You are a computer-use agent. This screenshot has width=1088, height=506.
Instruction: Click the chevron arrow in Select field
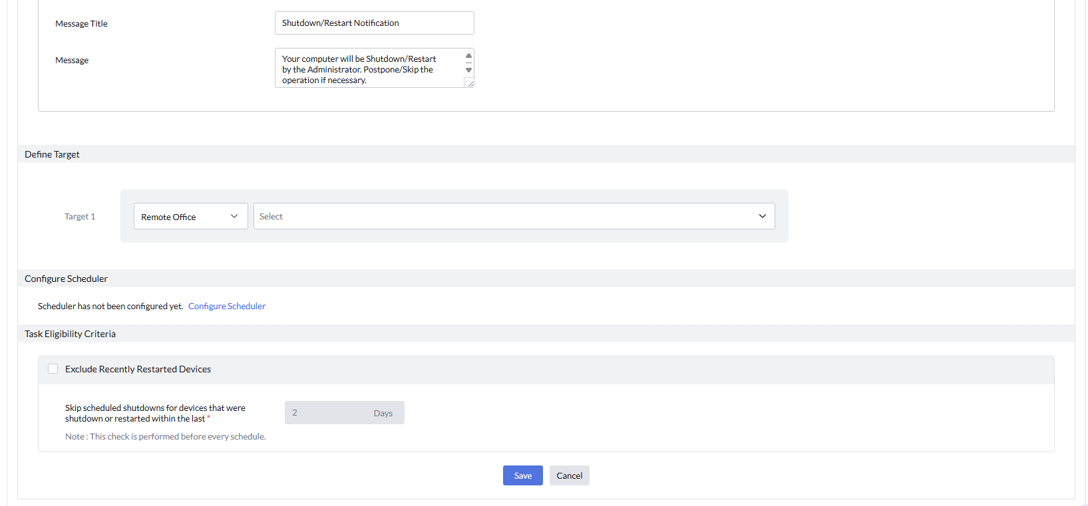763,216
